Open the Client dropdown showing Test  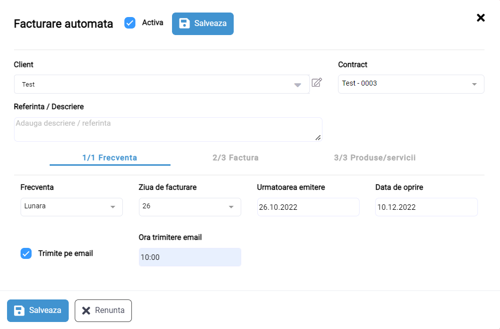pyautogui.click(x=161, y=85)
